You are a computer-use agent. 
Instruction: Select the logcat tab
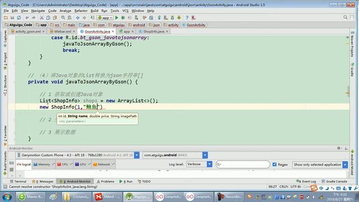click(24, 164)
